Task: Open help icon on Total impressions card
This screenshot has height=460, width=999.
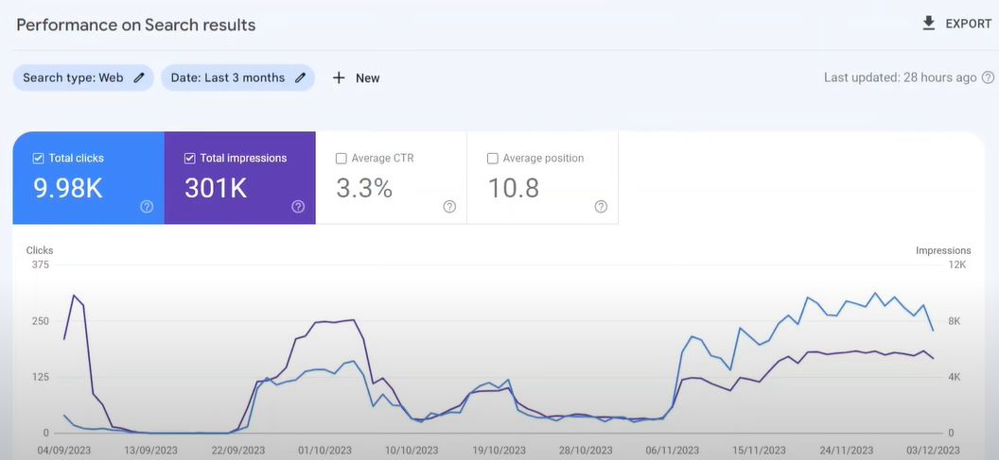Action: [x=298, y=206]
